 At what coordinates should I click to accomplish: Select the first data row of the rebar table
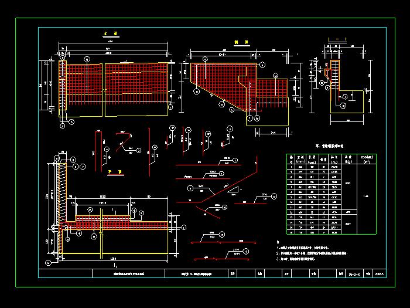[x=331, y=167]
